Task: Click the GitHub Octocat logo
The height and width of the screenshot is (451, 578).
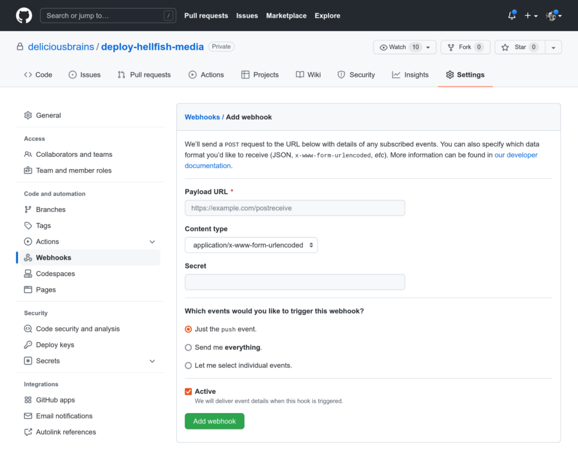Action: 23,15
